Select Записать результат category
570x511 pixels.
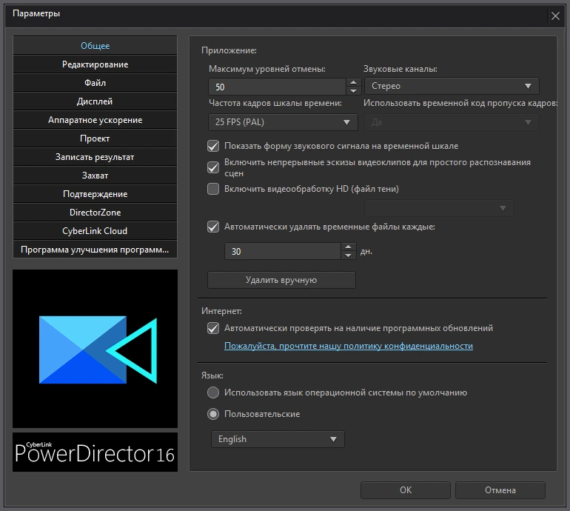[95, 157]
